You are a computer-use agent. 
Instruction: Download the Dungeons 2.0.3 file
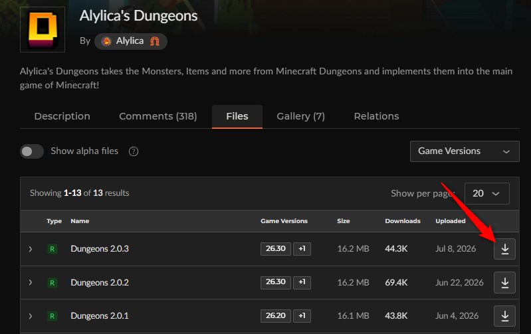(x=504, y=249)
